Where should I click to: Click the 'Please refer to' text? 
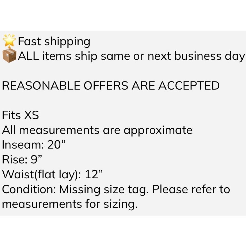point(191,189)
